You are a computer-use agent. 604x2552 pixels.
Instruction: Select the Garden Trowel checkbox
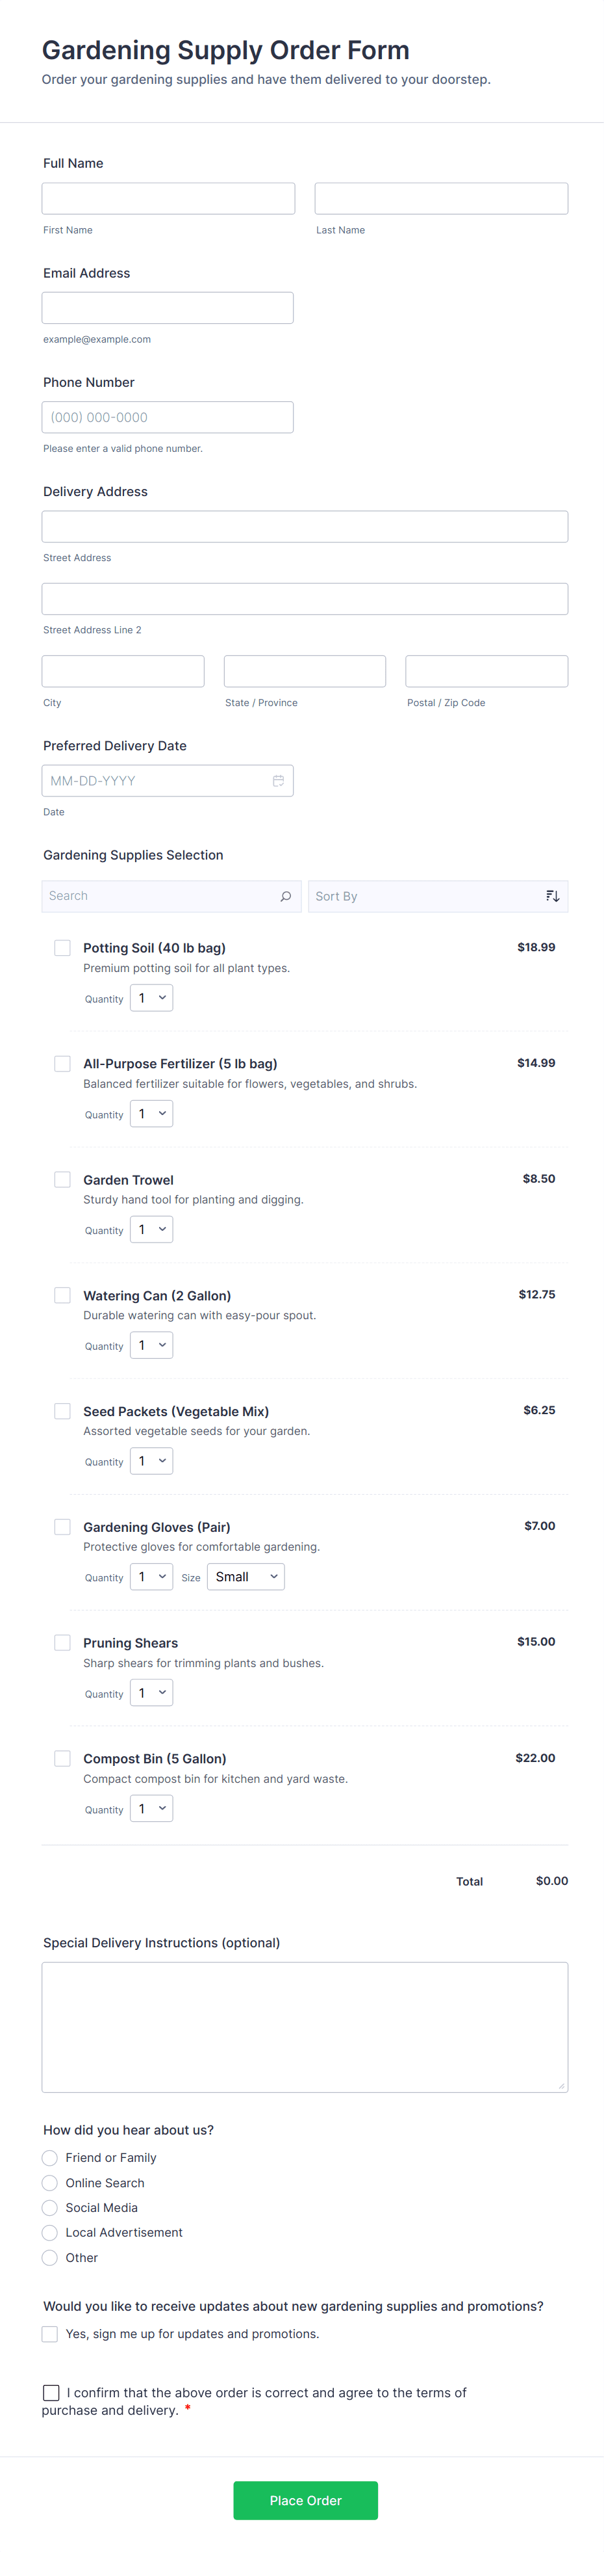pyautogui.click(x=62, y=1179)
